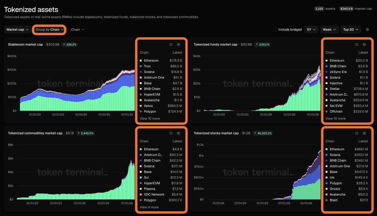Image resolution: width=377 pixels, height=216 pixels.
Task: Expand Tokenized stocks chart to fullscreen
Action: coord(357,133)
